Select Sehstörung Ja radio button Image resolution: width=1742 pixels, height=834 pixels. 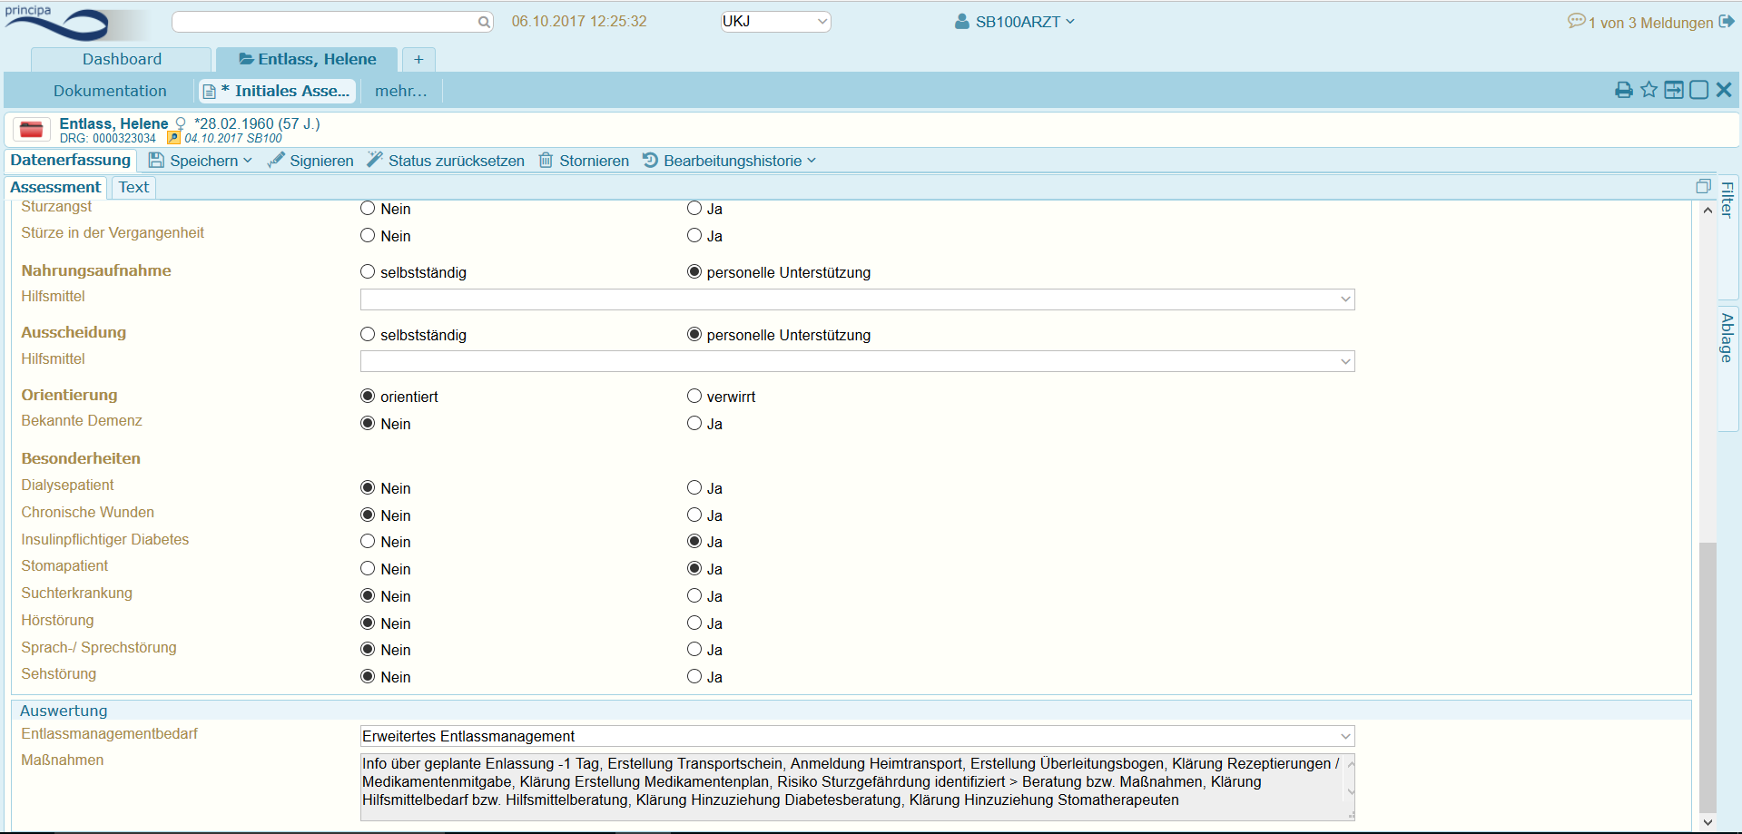[x=694, y=676]
